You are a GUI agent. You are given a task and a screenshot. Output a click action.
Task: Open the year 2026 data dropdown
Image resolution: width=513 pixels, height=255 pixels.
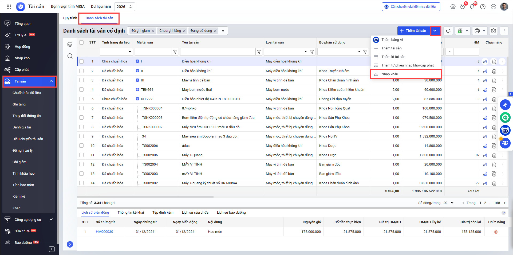coord(124,7)
